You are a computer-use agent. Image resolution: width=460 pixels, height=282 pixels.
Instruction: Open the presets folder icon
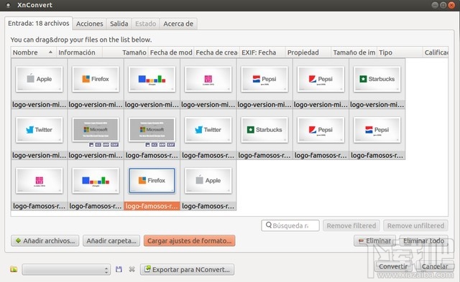pyautogui.click(x=14, y=269)
